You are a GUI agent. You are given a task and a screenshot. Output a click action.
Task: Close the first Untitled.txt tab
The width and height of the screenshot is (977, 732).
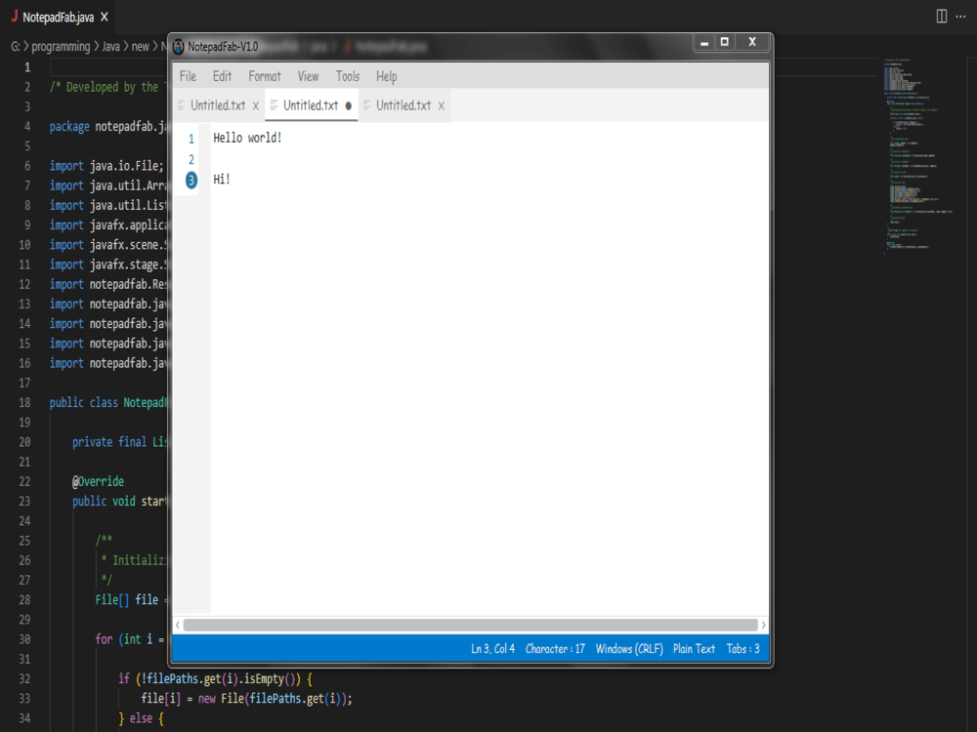[255, 105]
